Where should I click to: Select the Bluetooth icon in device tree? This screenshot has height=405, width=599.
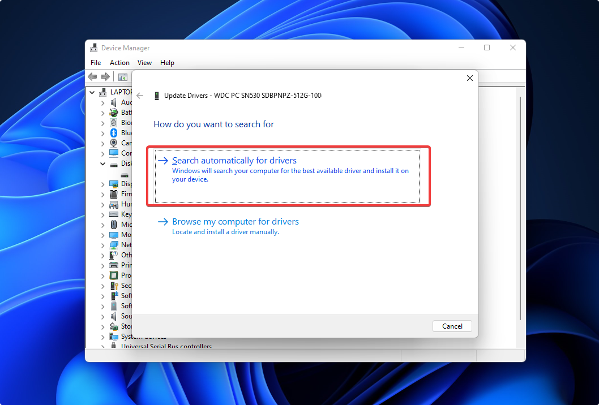point(113,133)
